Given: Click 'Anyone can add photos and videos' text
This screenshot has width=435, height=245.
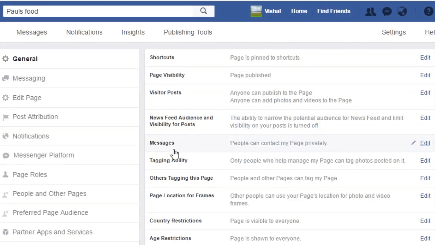Looking at the screenshot, I should (x=291, y=100).
